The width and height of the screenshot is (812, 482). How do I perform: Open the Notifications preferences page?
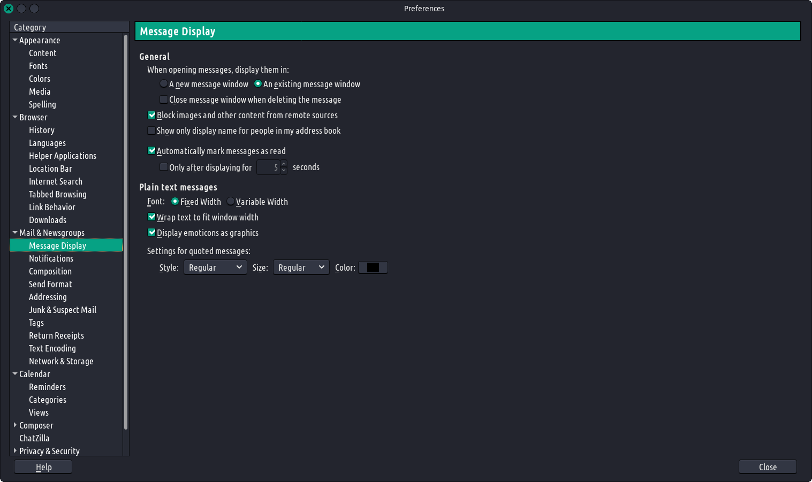[51, 258]
